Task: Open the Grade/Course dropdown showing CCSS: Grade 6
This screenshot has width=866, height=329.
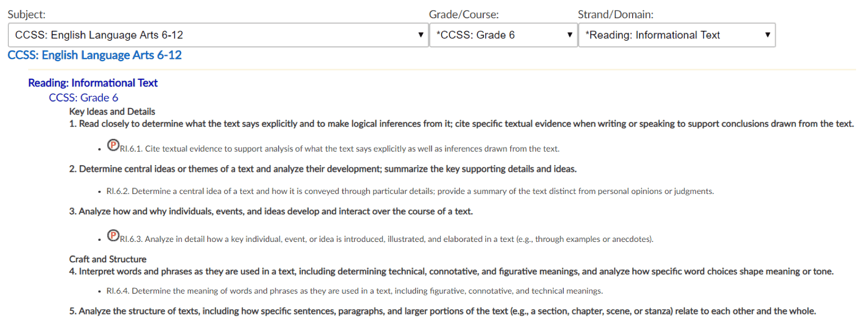Action: (504, 35)
